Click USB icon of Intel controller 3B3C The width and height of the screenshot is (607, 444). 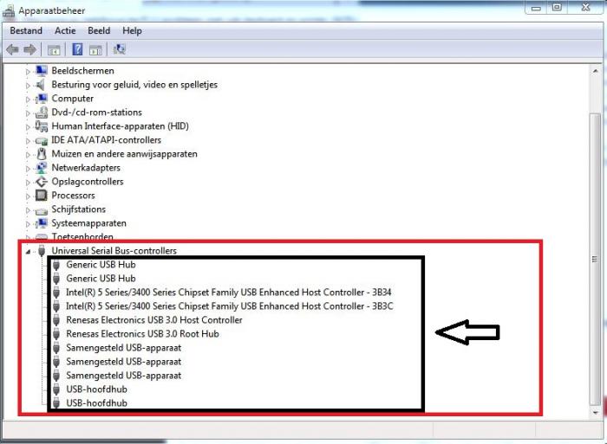pos(56,306)
